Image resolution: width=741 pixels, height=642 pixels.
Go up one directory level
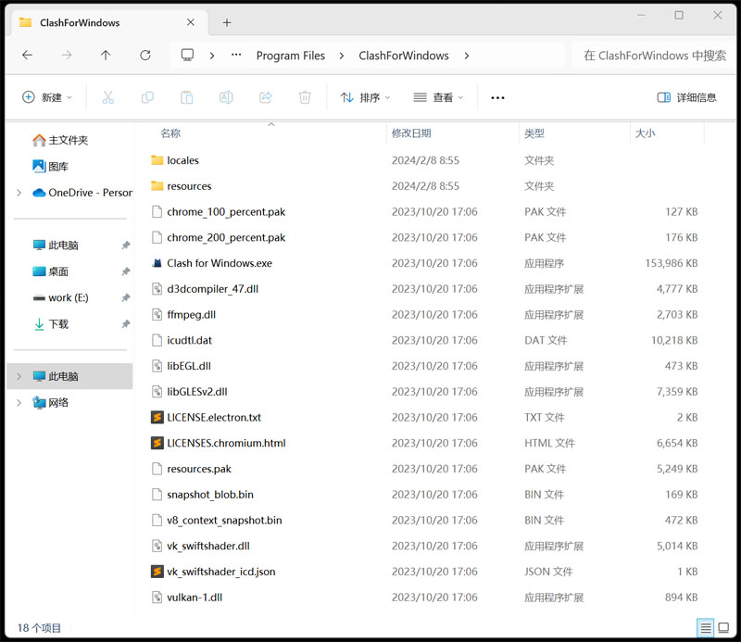tap(106, 56)
